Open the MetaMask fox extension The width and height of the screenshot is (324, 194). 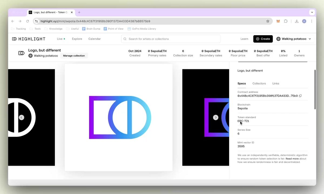click(x=278, y=21)
